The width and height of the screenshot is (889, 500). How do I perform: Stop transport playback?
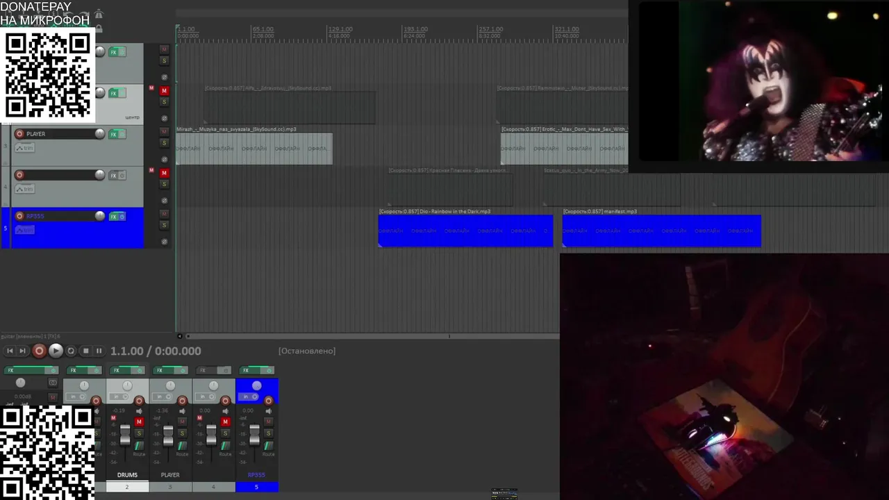85,351
